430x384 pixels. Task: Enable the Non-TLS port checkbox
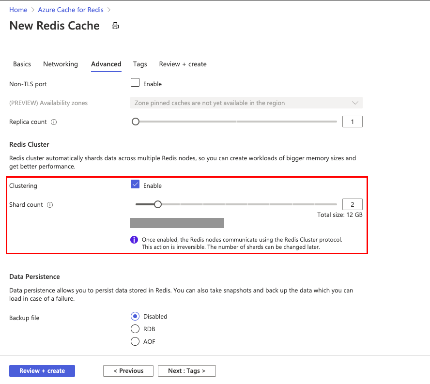pos(135,82)
